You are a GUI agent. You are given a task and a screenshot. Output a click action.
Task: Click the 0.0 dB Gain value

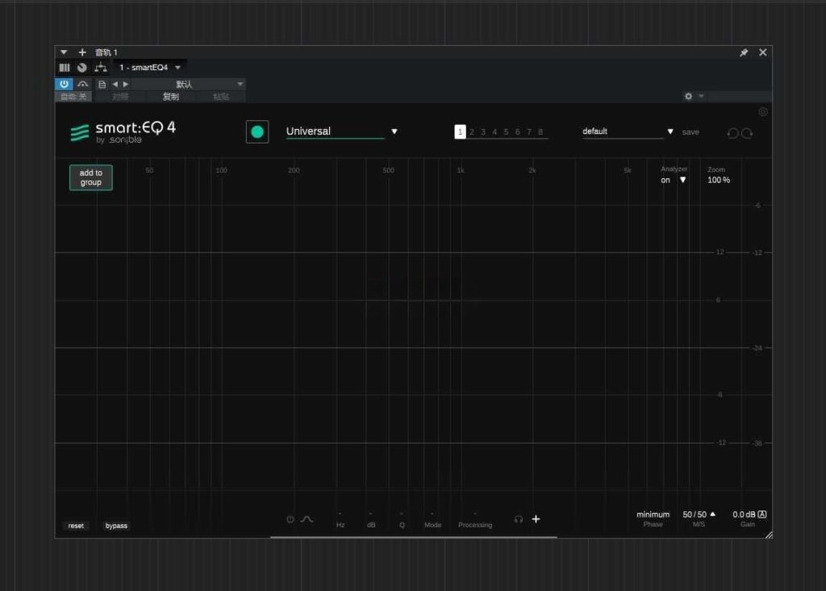click(744, 514)
